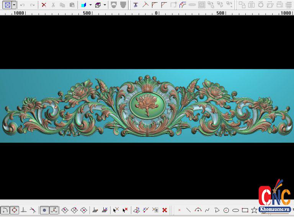Image resolution: width=294 pixels, height=217 pixels.
Task: Click the third grey boolean shapes icon
Action: (229, 5)
